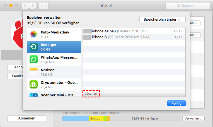Image resolution: width=213 pixels, height=127 pixels.
Task: Click the Abmelden button
Action: coord(27,118)
